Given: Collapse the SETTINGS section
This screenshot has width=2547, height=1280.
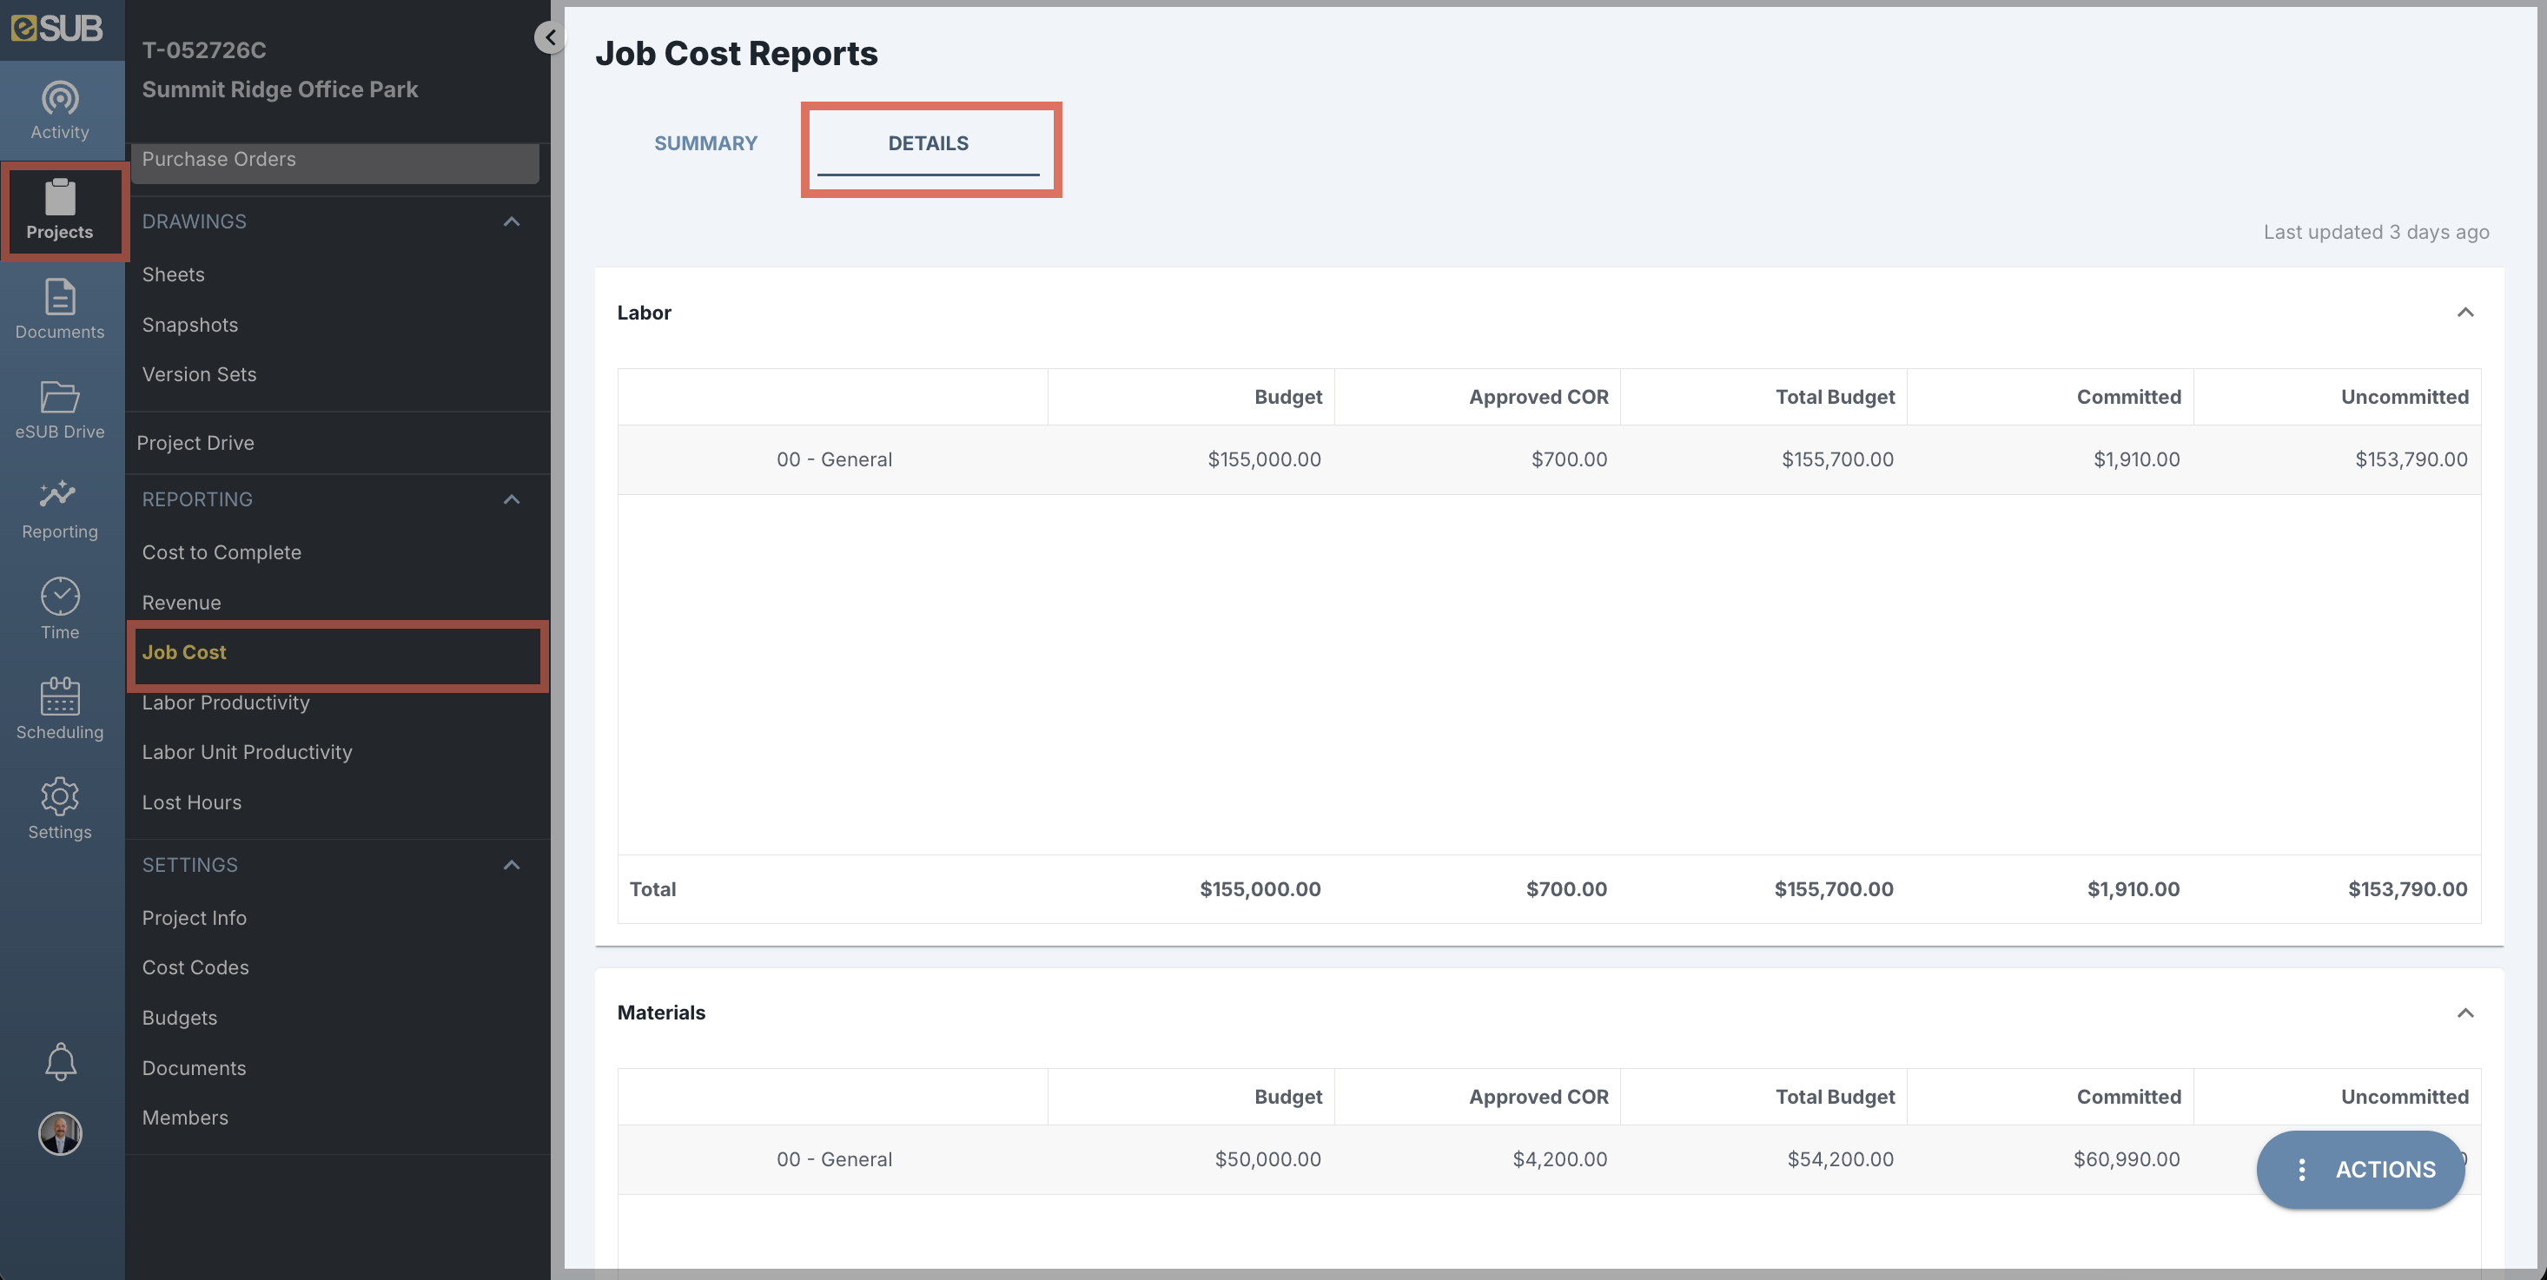Looking at the screenshot, I should 511,865.
